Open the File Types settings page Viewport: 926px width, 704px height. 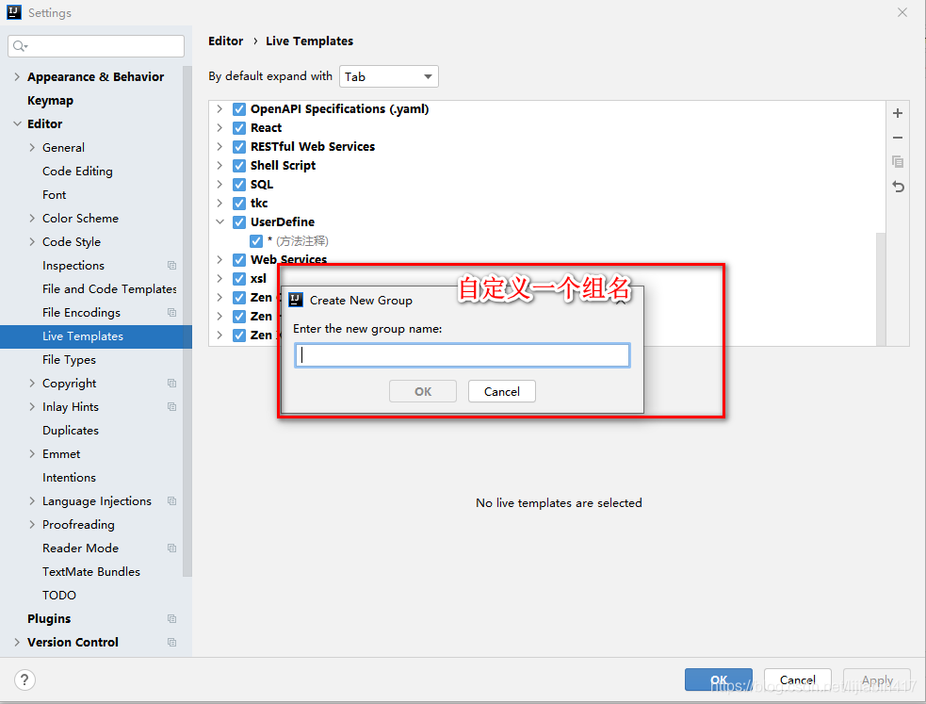coord(69,360)
